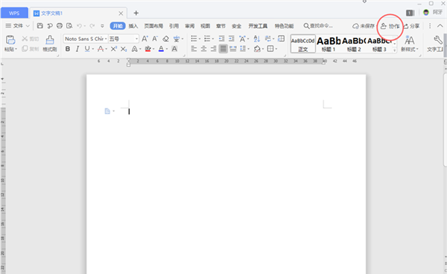The width and height of the screenshot is (447, 274).
Task: Click the Copy (复制) button
Action: click(x=31, y=49)
